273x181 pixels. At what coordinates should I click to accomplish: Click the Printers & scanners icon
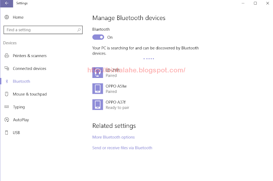[7, 56]
